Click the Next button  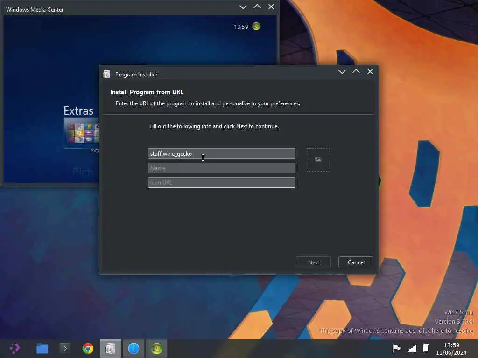[x=313, y=262]
